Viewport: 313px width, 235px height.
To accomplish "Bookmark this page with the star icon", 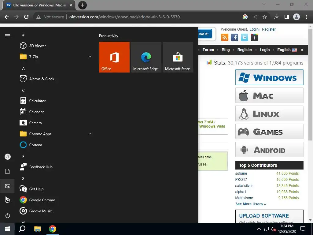I will (264, 17).
